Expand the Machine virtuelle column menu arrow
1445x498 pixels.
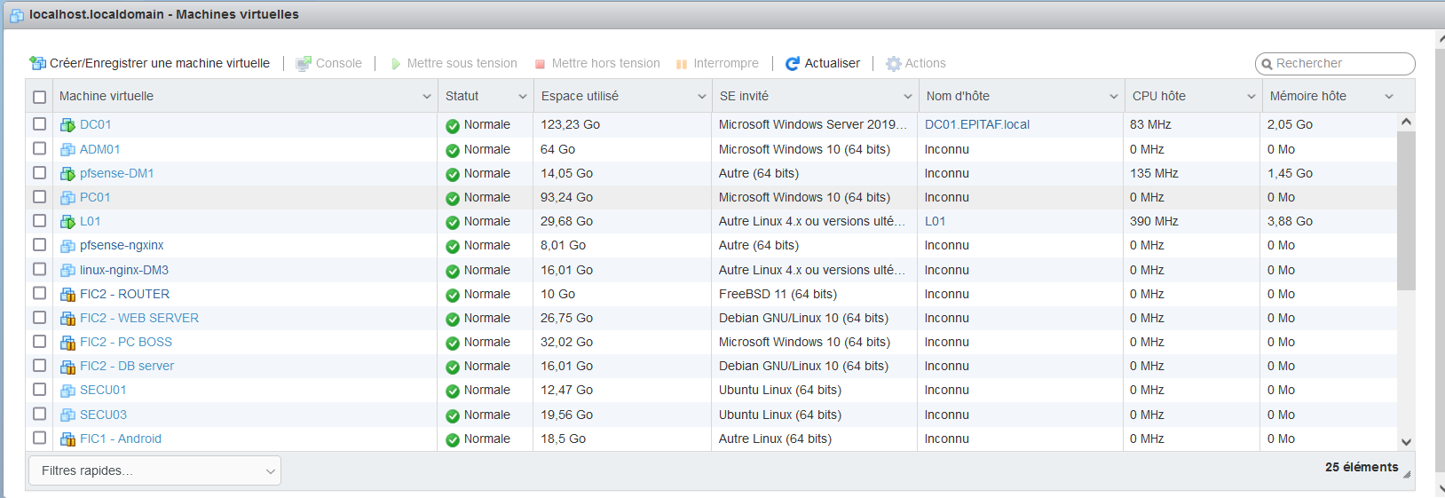click(x=427, y=97)
